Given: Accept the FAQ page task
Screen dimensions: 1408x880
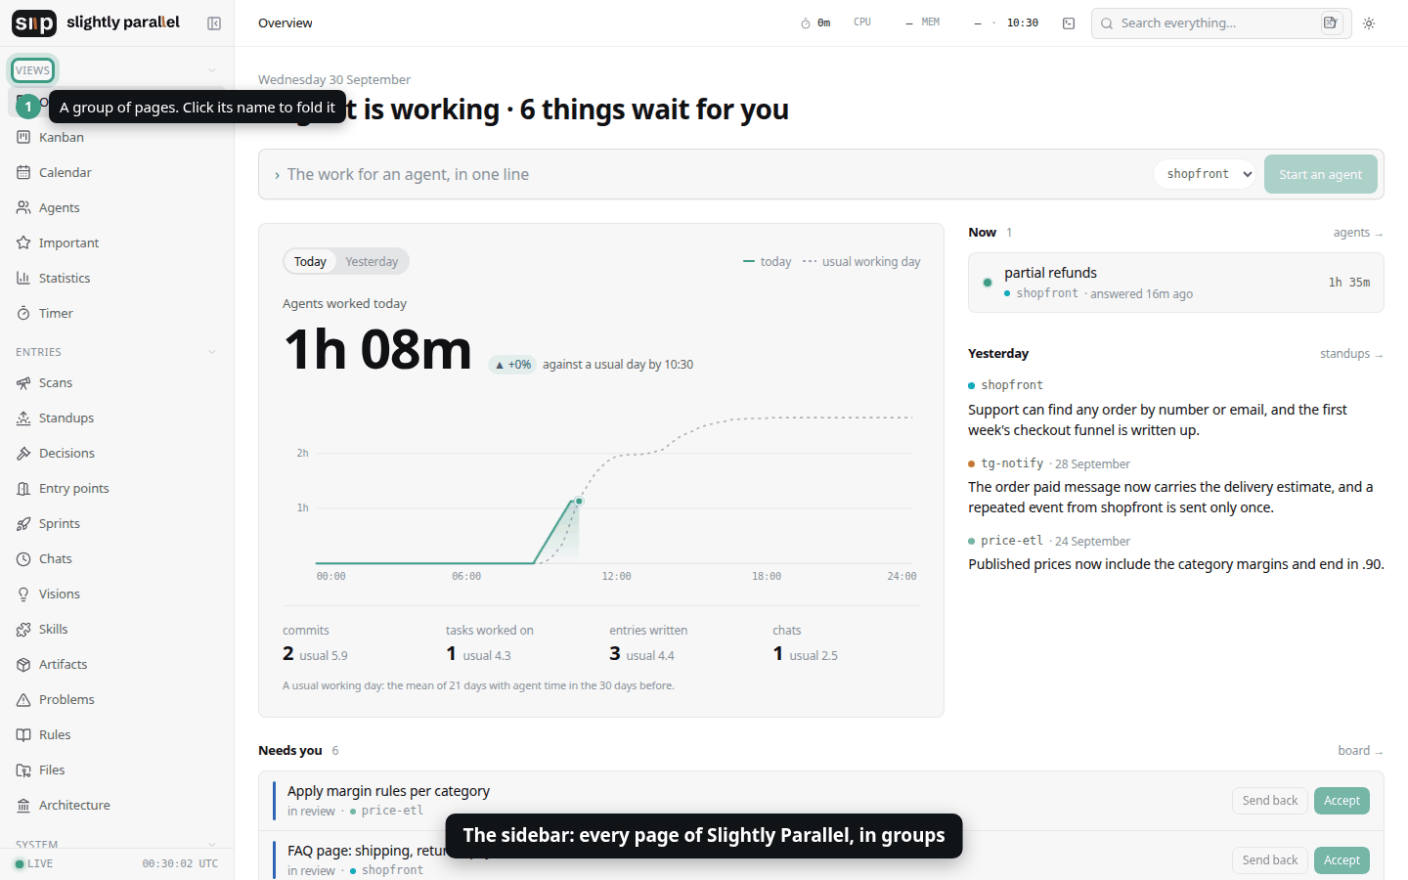Looking at the screenshot, I should click(x=1342, y=860).
